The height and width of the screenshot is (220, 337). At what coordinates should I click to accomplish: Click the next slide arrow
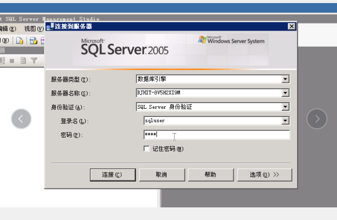pyautogui.click(x=317, y=119)
